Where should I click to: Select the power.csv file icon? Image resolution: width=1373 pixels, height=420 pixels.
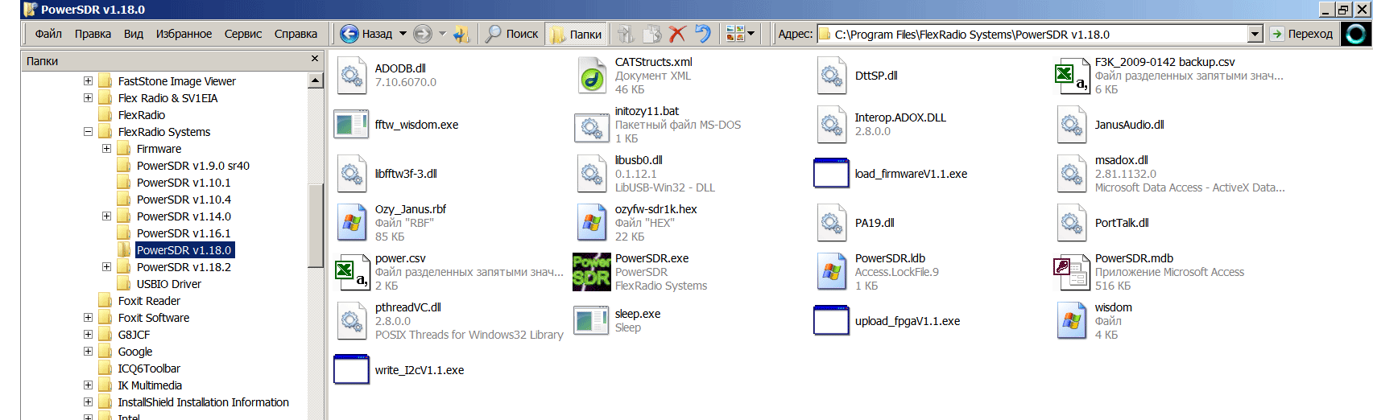click(352, 272)
